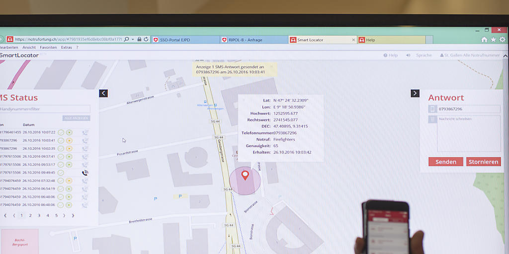Click the ALLE ANZEIGEN button
Image resolution: width=509 pixels, height=254 pixels.
pos(76,118)
